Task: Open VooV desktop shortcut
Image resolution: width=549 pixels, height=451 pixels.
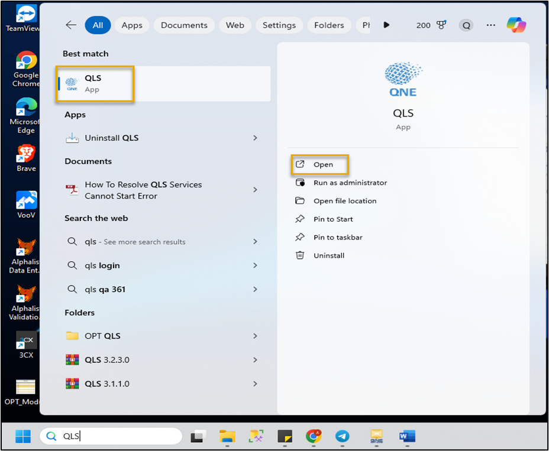Action: point(26,205)
